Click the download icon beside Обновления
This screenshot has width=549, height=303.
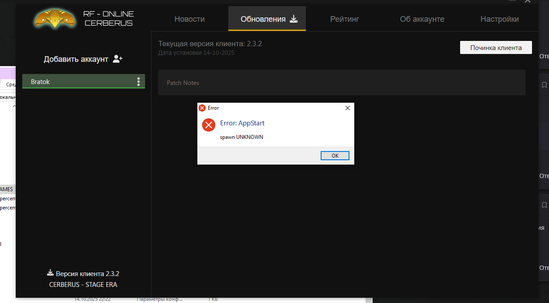pyautogui.click(x=294, y=19)
